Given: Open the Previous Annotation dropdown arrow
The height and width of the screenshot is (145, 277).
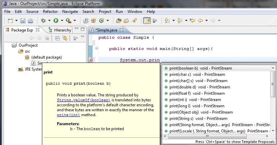Looking at the screenshot, I should [x=186, y=21].
